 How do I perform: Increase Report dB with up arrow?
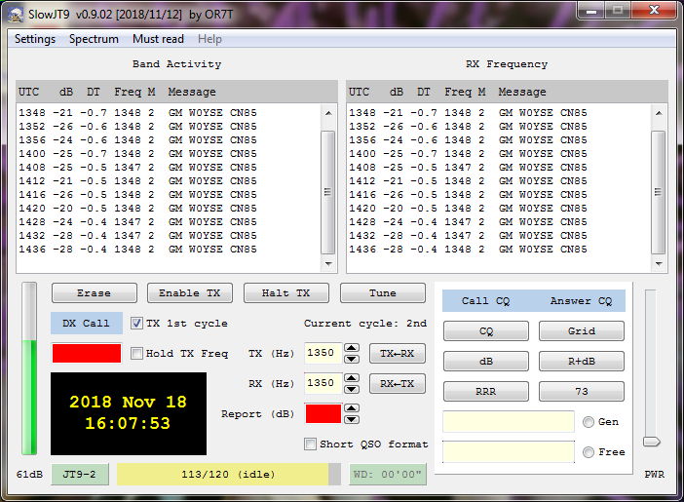[352, 408]
